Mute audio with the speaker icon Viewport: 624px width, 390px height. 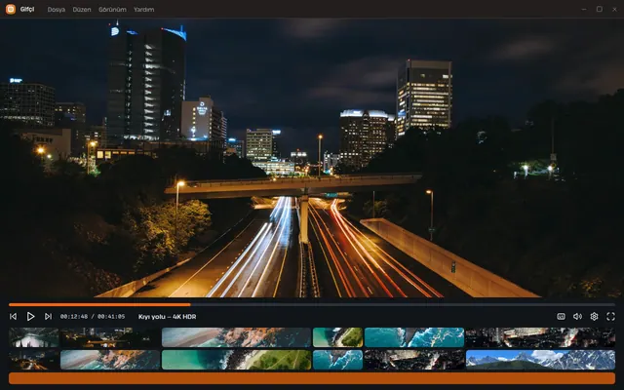click(577, 316)
